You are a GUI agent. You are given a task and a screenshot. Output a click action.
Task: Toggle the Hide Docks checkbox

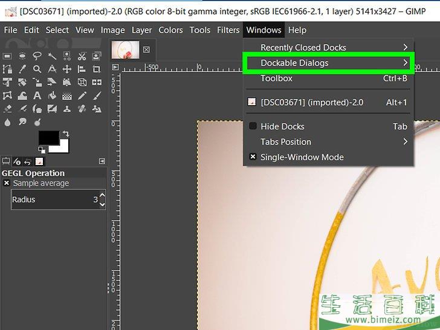[253, 126]
